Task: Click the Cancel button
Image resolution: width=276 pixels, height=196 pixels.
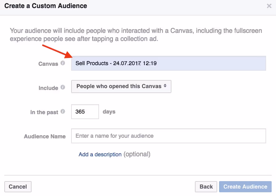Action: (x=18, y=187)
